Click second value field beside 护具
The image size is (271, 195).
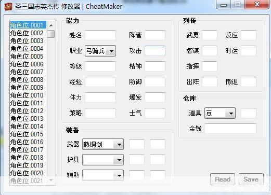[158, 160]
